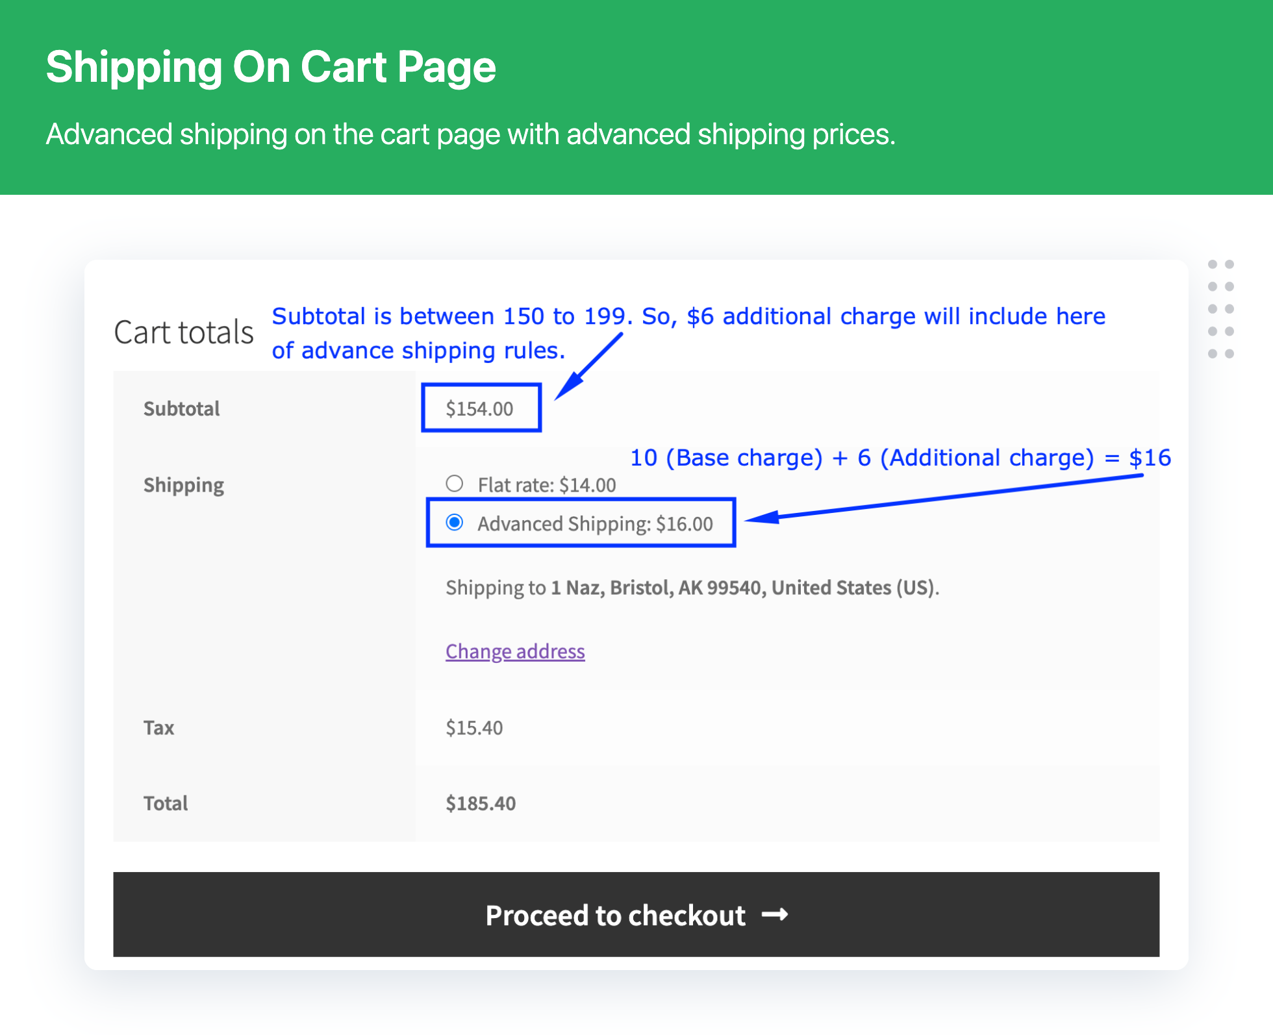Click the Shipping On Cart Page title

271,68
